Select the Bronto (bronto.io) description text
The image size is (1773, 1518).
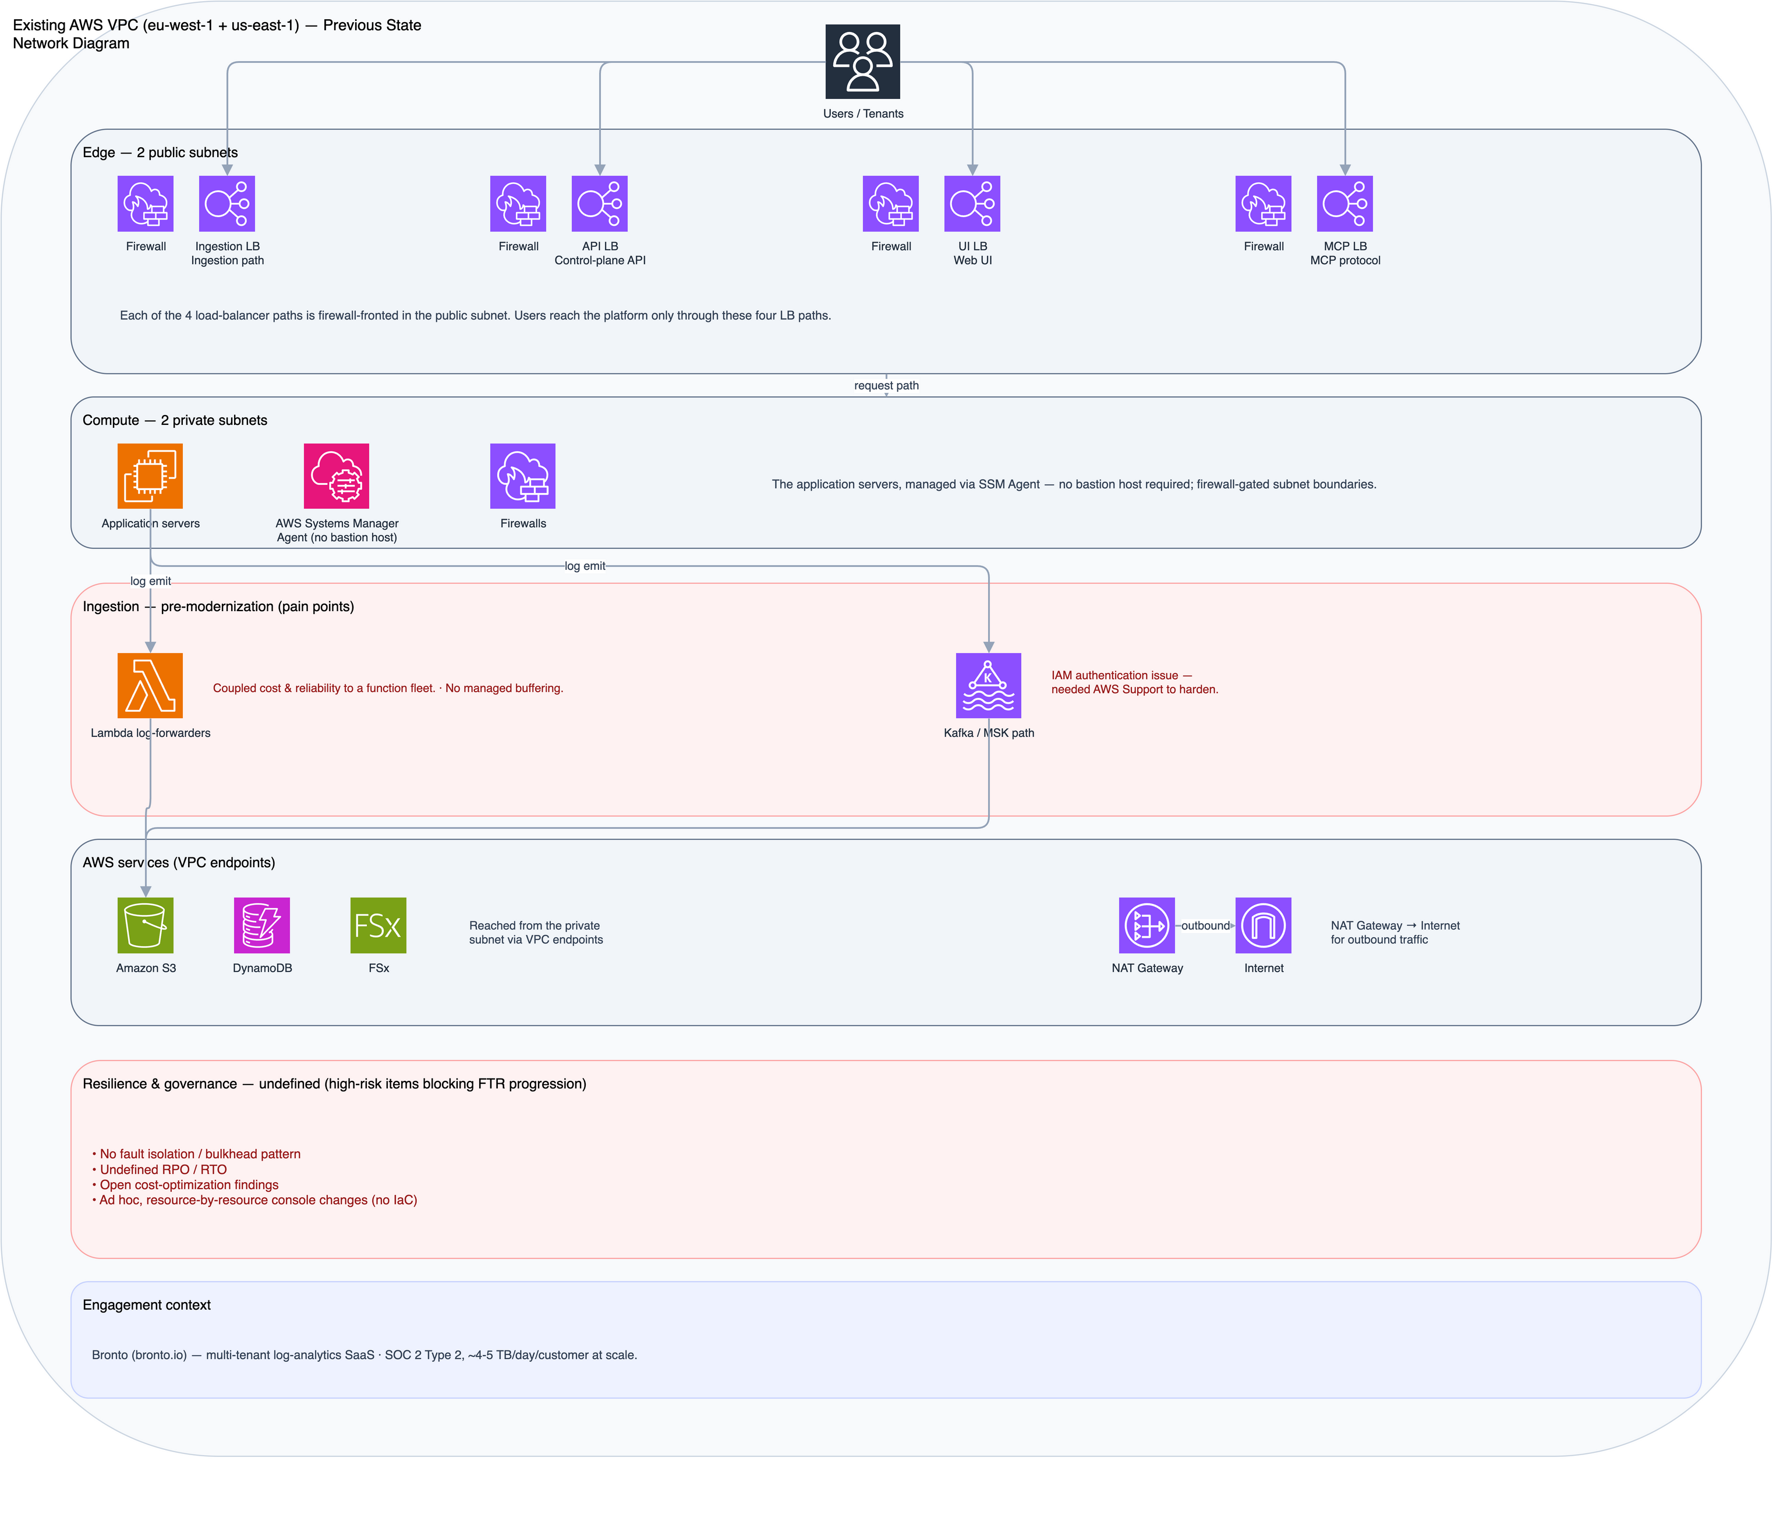364,1356
